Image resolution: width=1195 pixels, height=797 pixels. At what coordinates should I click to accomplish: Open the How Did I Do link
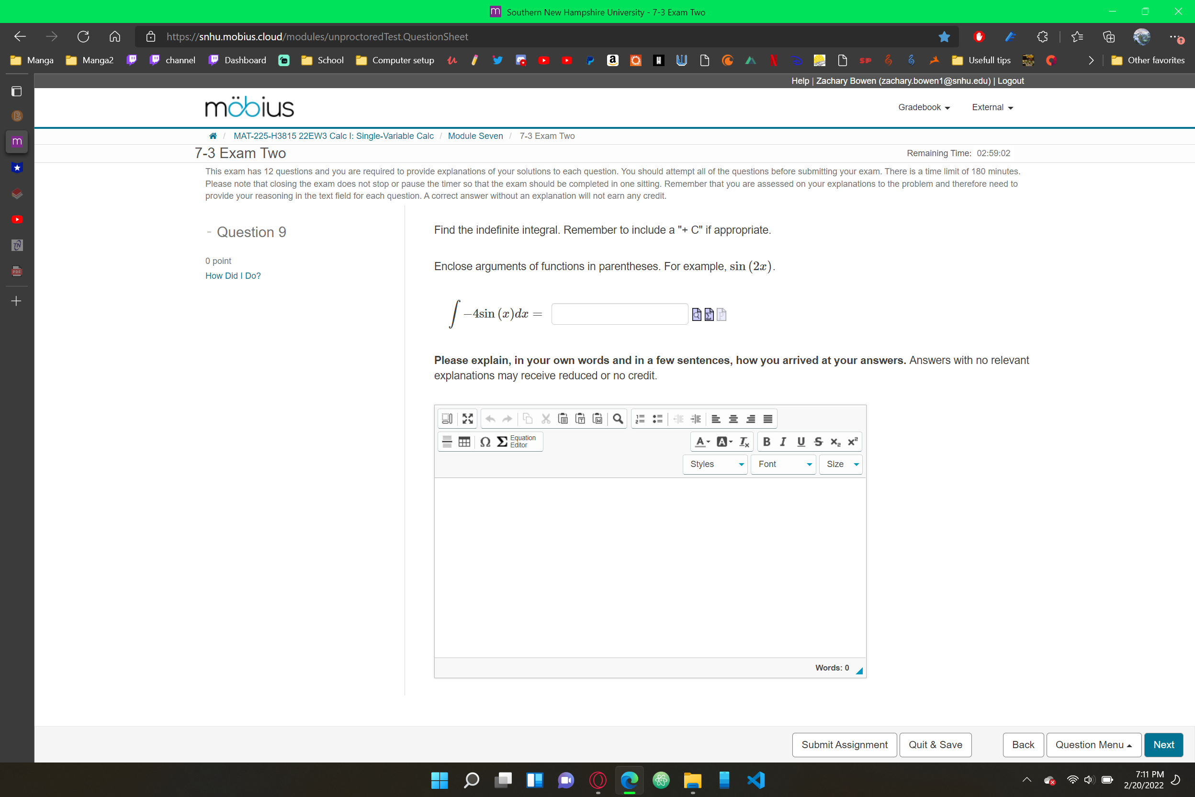click(x=233, y=275)
